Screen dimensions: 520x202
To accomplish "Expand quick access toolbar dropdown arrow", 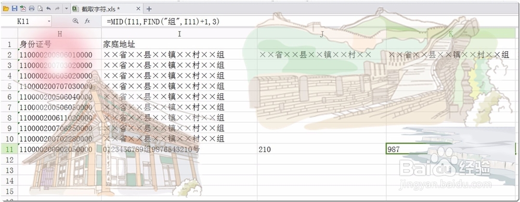I will 66,9.
